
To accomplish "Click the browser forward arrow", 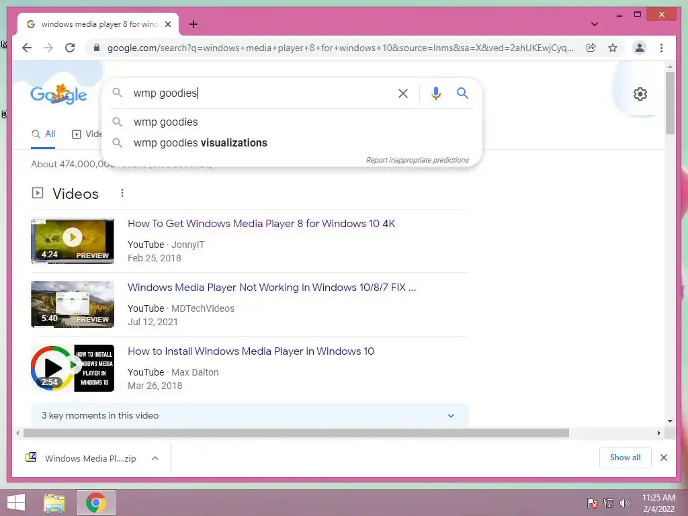I will coord(48,48).
